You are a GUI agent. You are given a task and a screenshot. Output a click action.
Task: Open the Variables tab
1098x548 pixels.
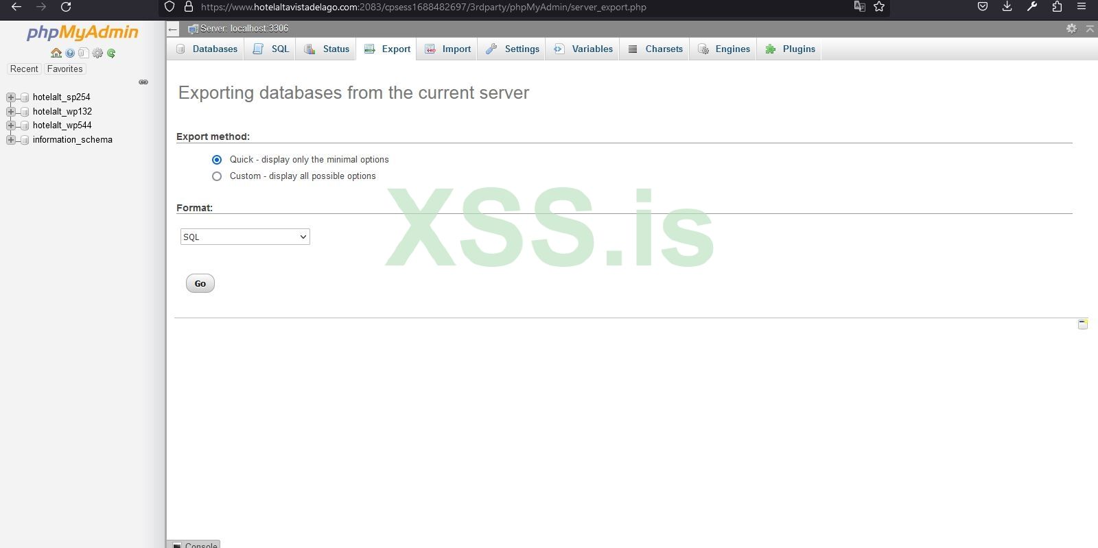(583, 49)
